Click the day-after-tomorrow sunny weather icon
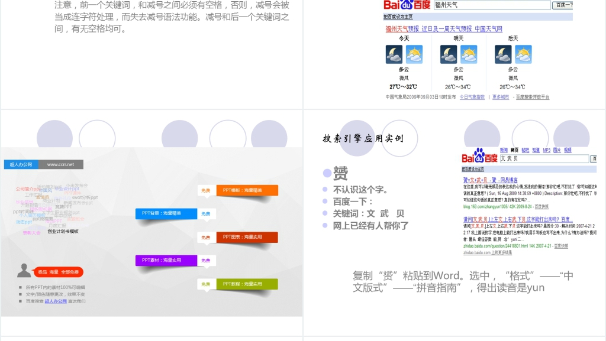 [x=523, y=54]
